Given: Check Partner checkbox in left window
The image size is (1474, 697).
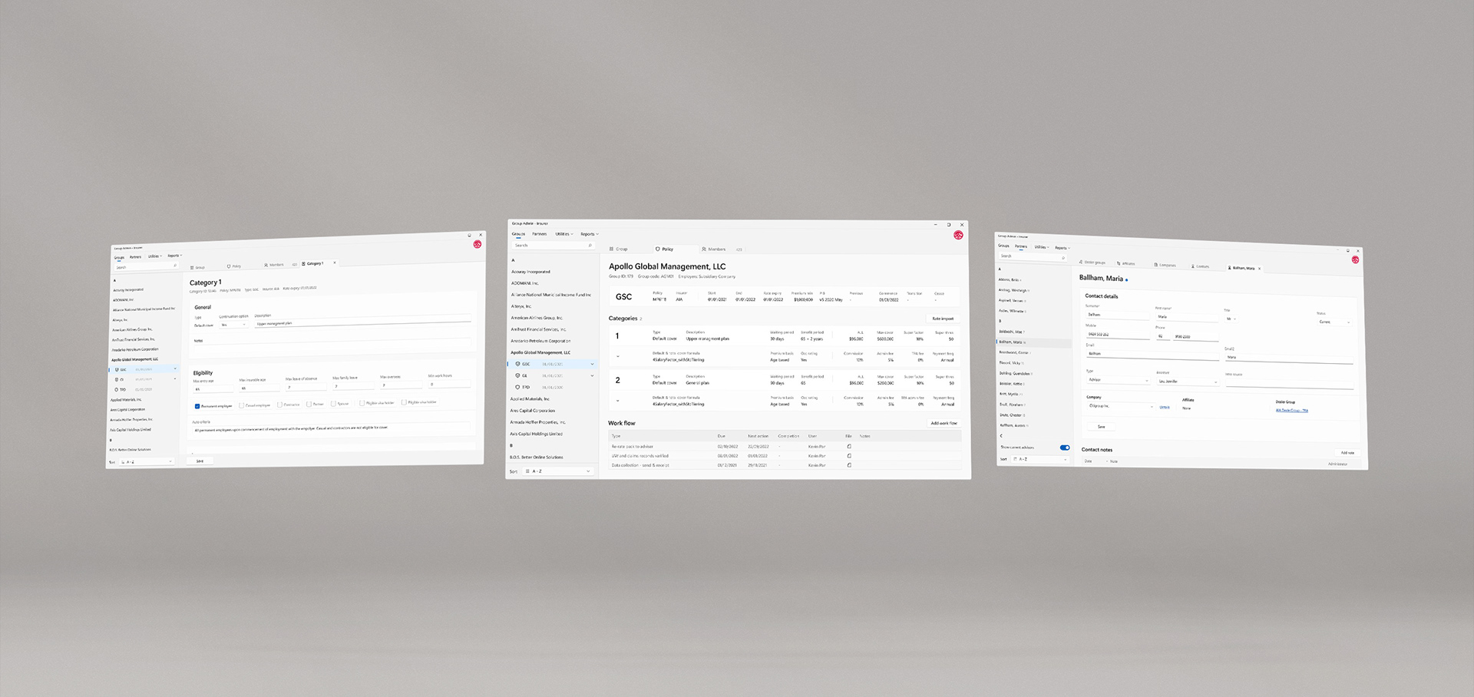Looking at the screenshot, I should pos(309,405).
